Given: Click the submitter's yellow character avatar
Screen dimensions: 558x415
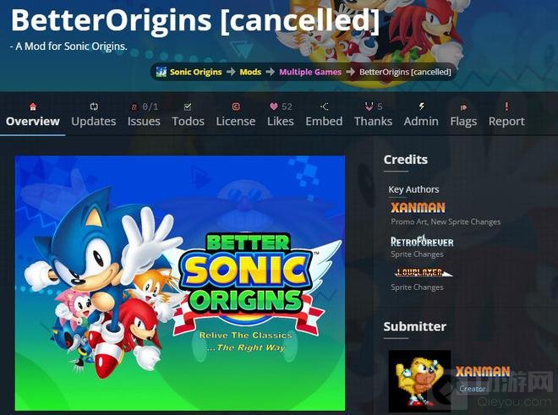Looking at the screenshot, I should pyautogui.click(x=419, y=381).
